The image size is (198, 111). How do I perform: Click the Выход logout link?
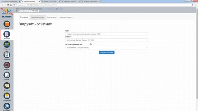pyautogui.click(x=59, y=9)
